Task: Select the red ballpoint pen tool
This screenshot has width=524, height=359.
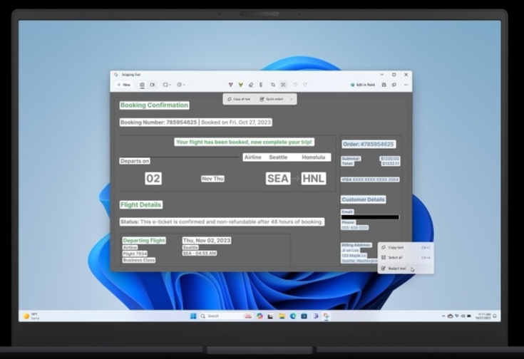Action: (x=230, y=85)
